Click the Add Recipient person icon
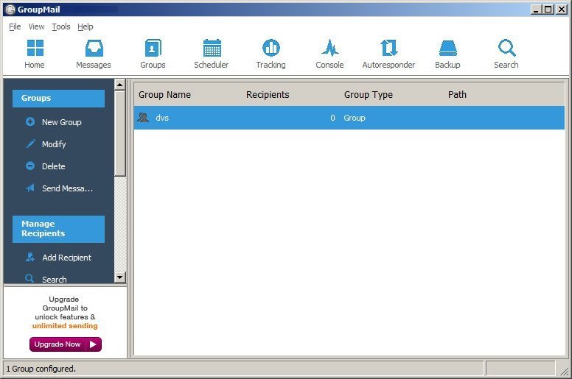The width and height of the screenshot is (572, 379). coord(30,257)
